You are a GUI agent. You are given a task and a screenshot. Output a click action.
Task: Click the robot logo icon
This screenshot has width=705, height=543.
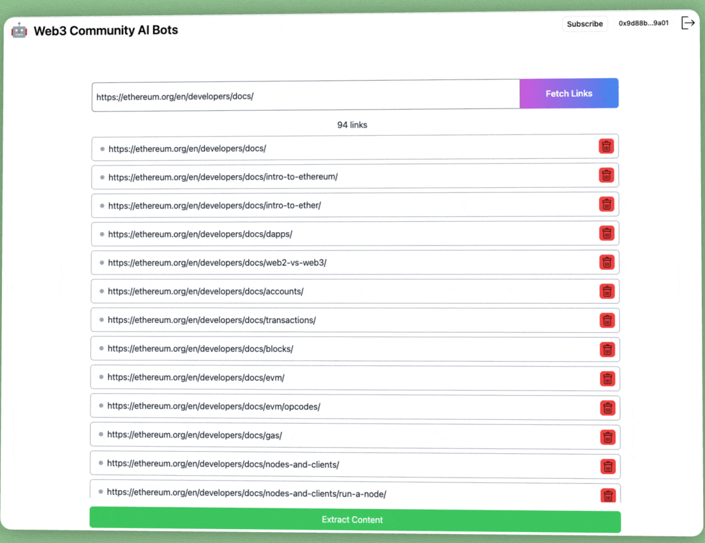pyautogui.click(x=19, y=30)
